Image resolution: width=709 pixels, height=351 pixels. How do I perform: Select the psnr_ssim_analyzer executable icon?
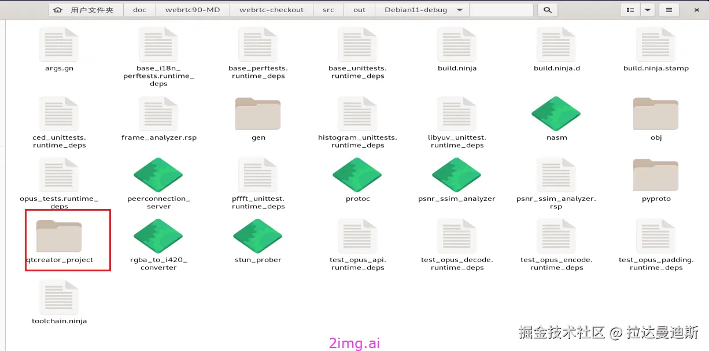coord(457,175)
